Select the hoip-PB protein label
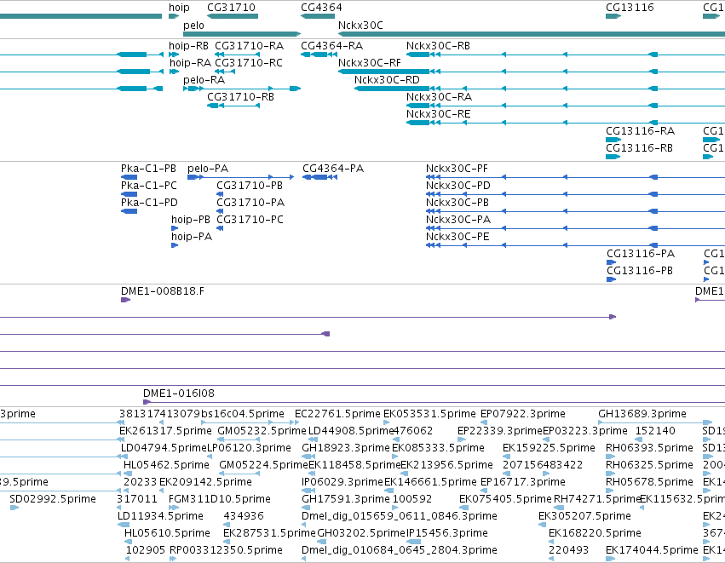 pyautogui.click(x=191, y=220)
